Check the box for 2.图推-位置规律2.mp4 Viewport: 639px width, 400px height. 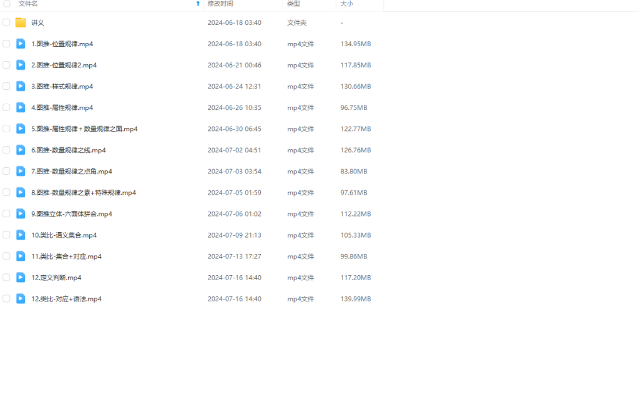point(6,65)
